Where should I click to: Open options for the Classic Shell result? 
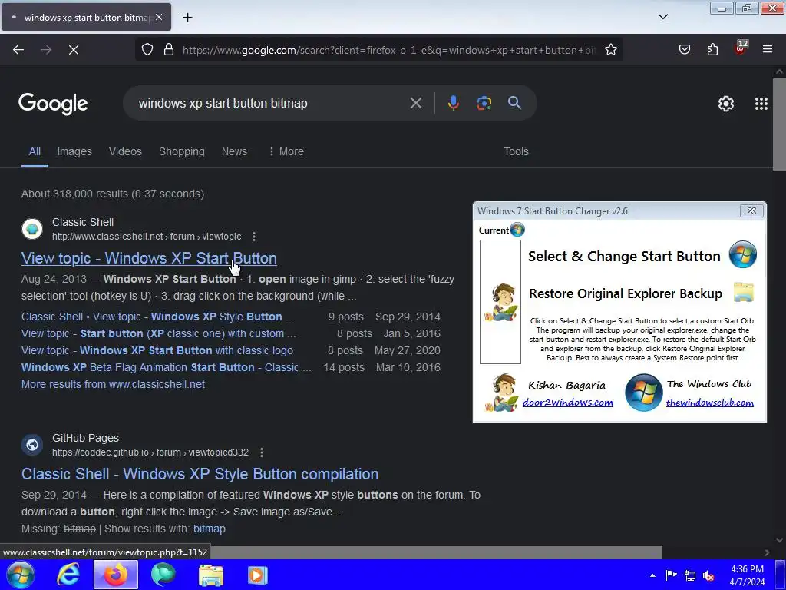(x=254, y=237)
